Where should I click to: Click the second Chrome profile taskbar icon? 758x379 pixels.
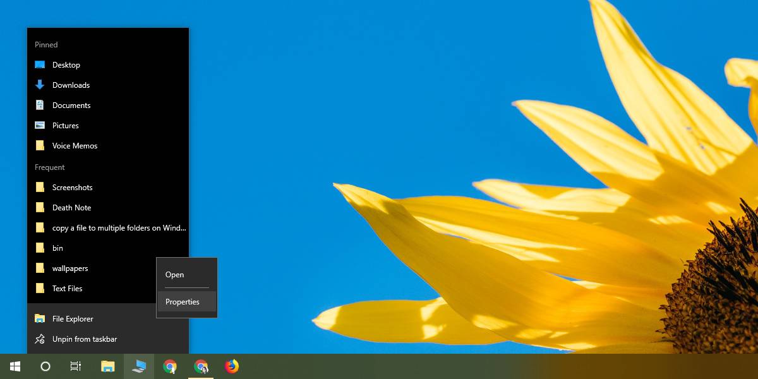pyautogui.click(x=201, y=366)
